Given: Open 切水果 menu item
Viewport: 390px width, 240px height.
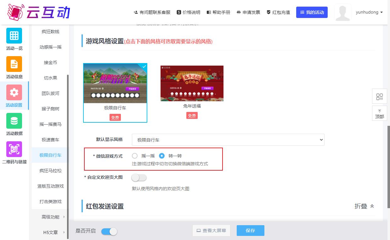Looking at the screenshot, I should (50, 78).
